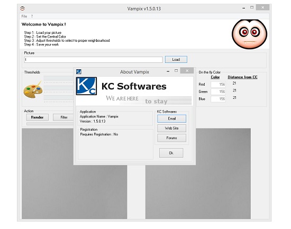291x229 pixels.
Task: Open the ? help menu
Action: (x=32, y=16)
